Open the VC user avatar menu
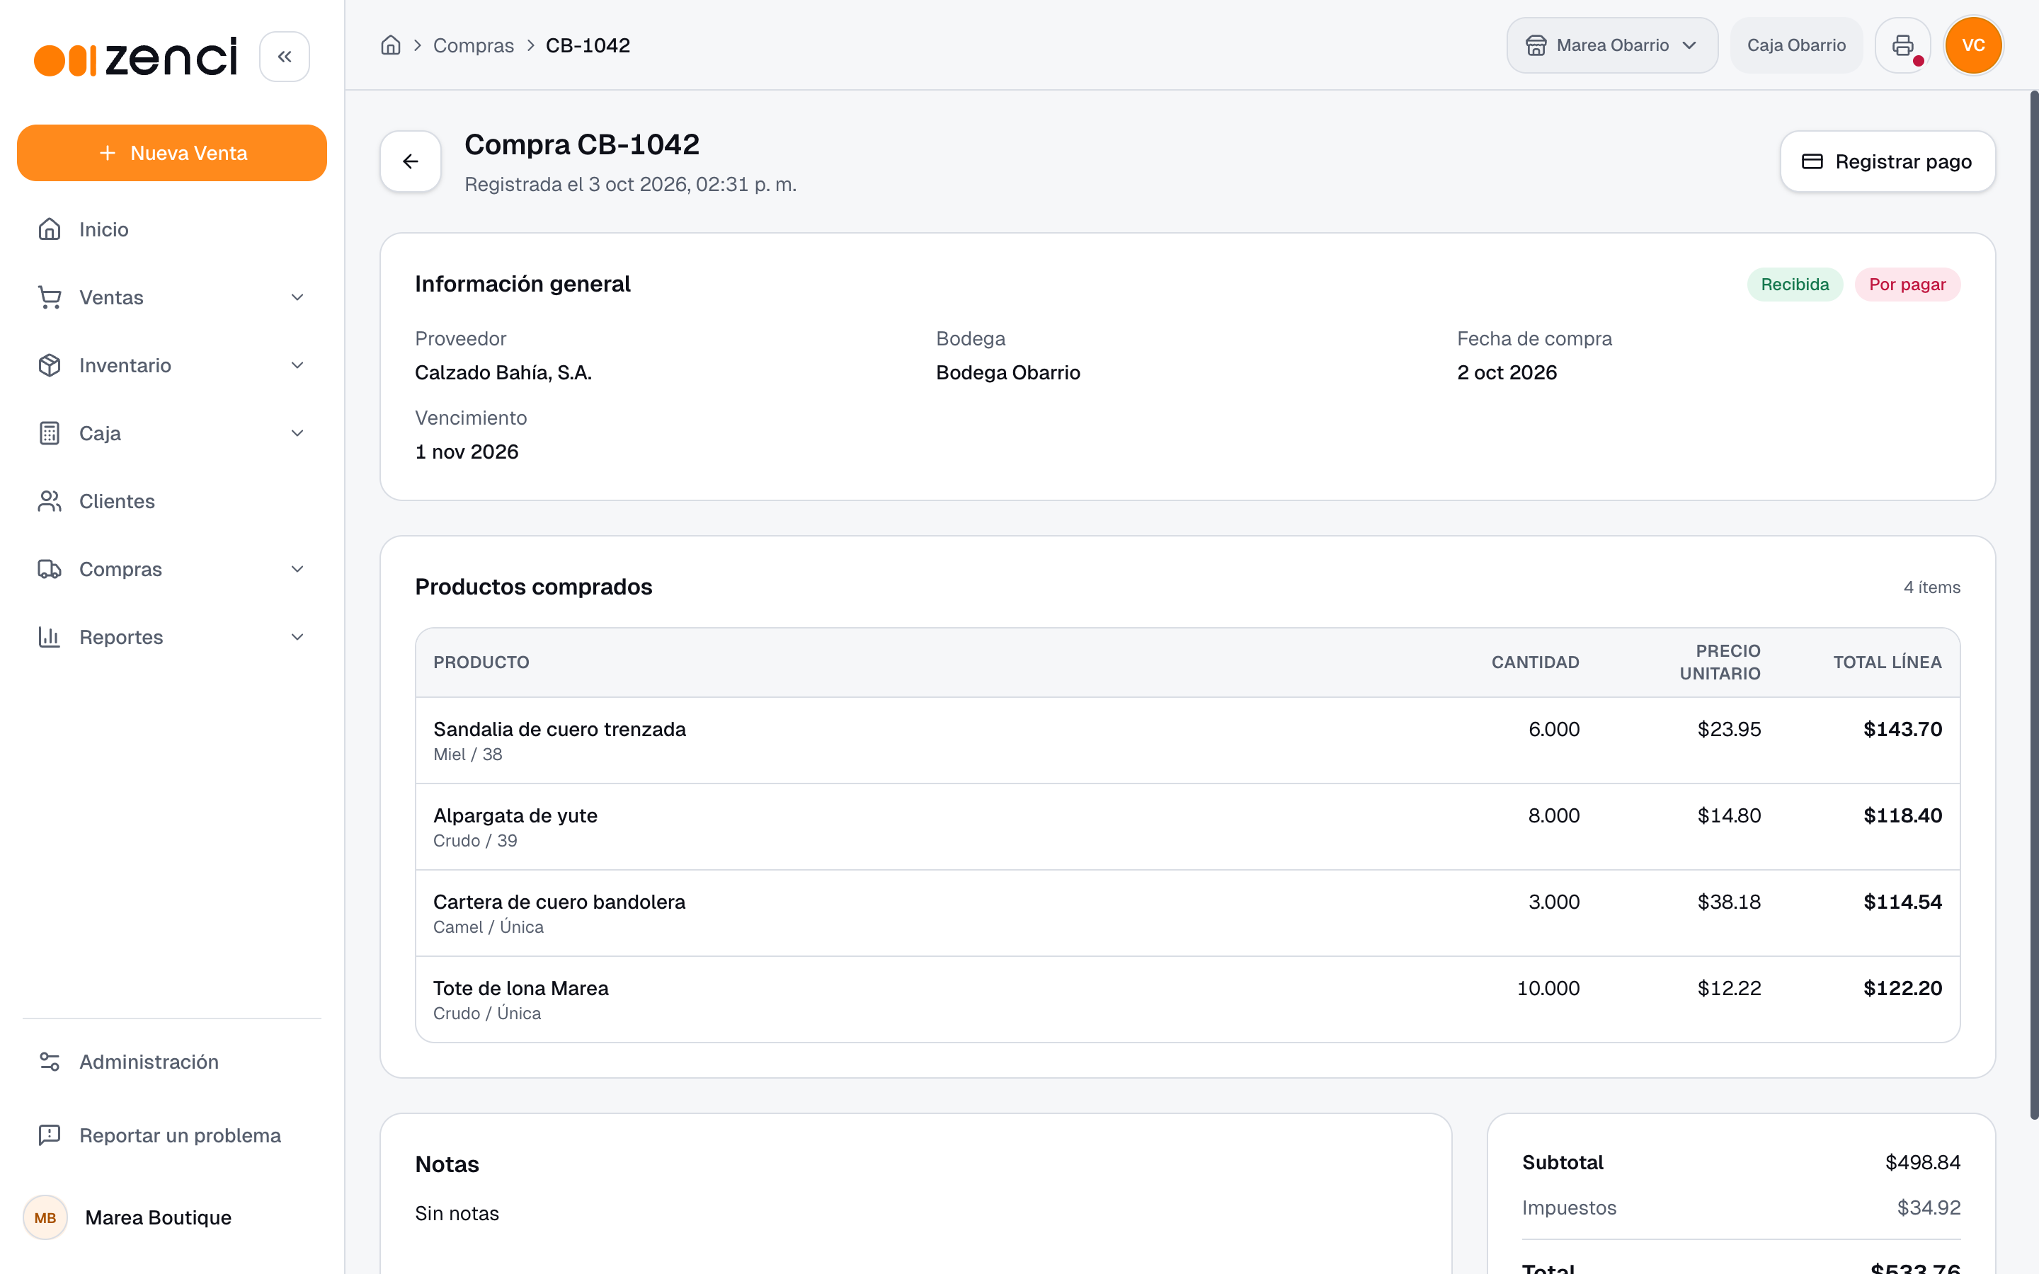This screenshot has width=2039, height=1274. tap(1973, 45)
